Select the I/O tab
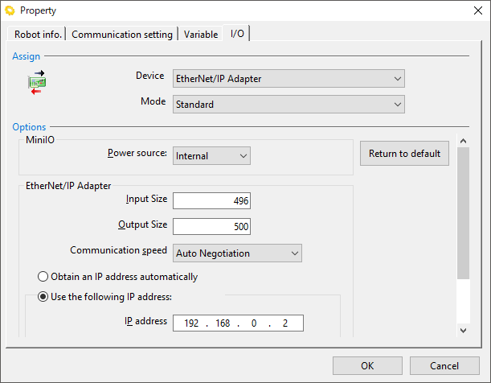 237,34
